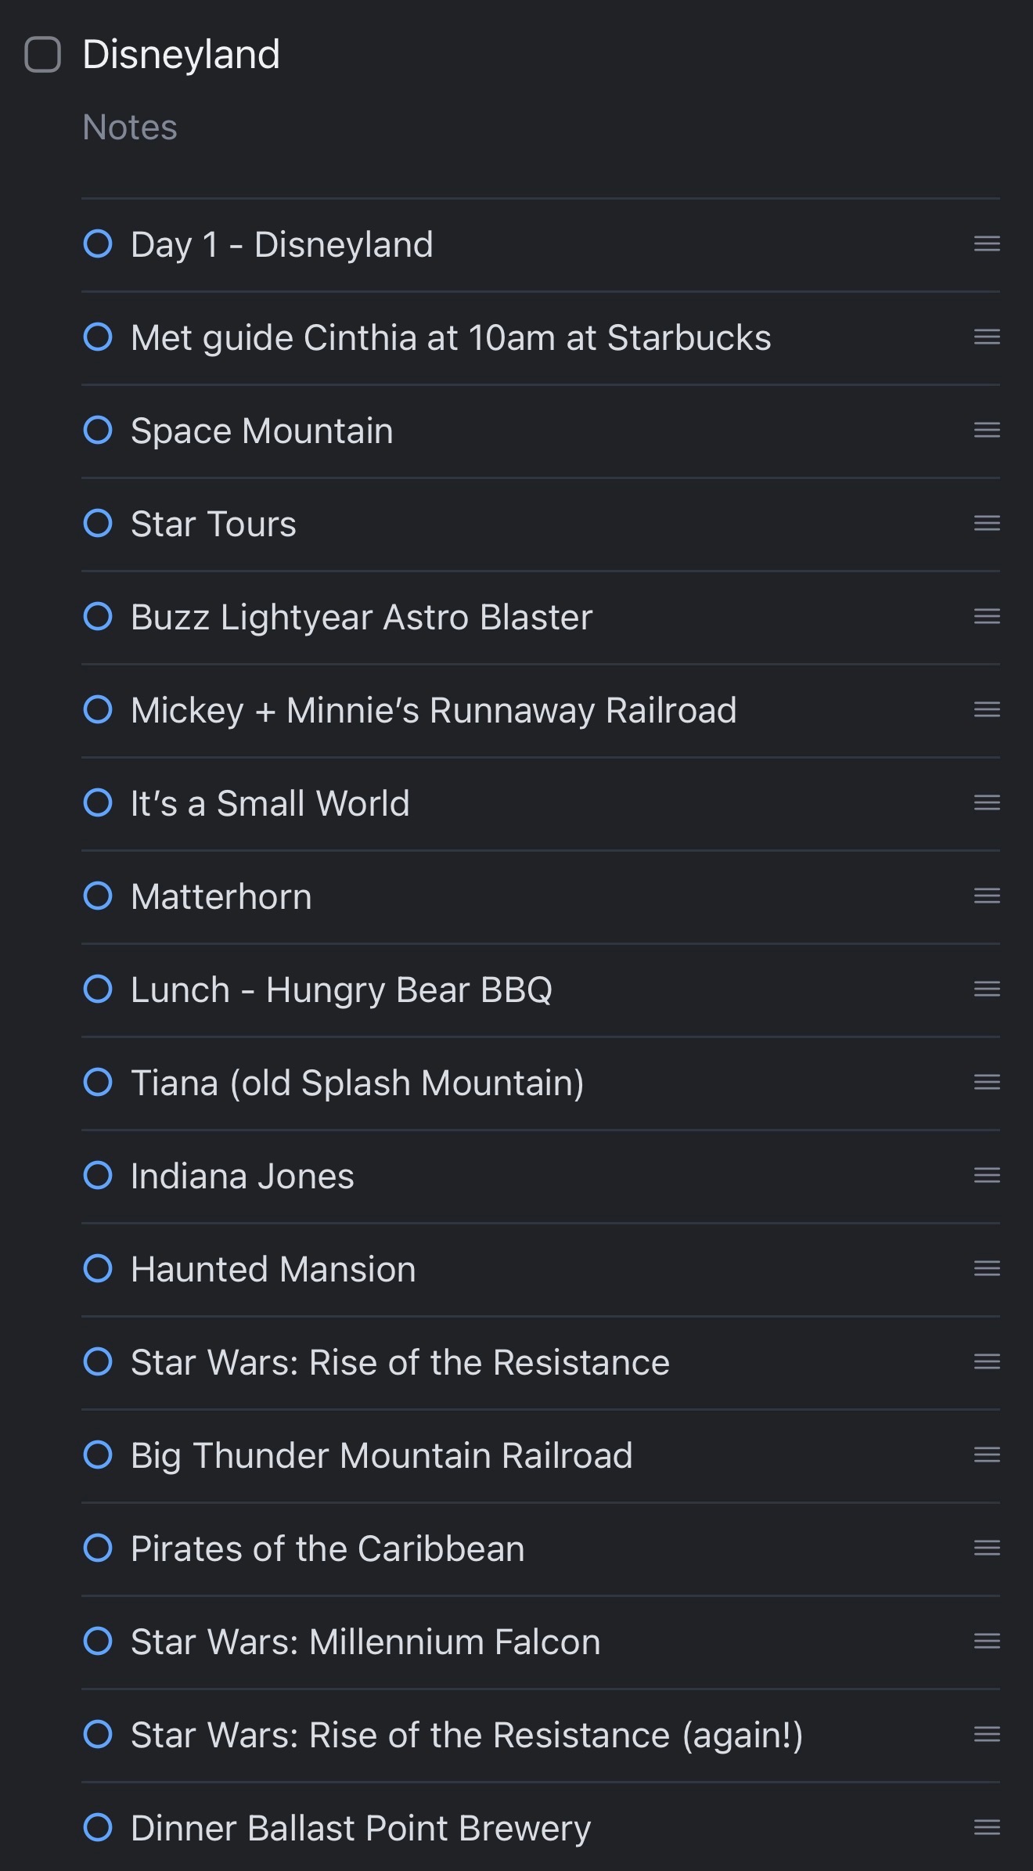The image size is (1033, 1871).
Task: Select the Met guide Cinthia checklist text
Action: [450, 337]
